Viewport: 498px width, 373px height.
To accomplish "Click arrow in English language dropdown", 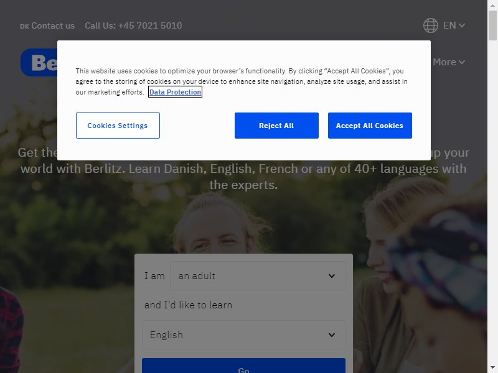I will pos(332,335).
